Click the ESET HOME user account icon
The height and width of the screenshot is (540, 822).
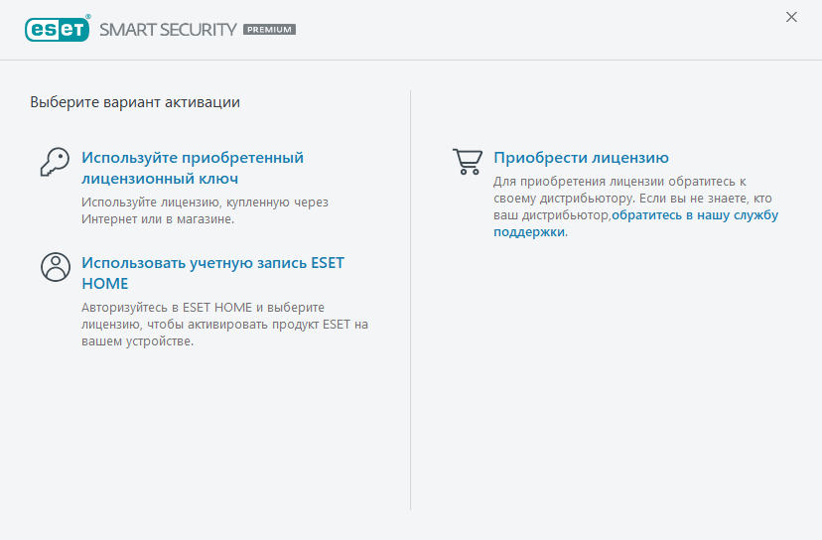[55, 266]
